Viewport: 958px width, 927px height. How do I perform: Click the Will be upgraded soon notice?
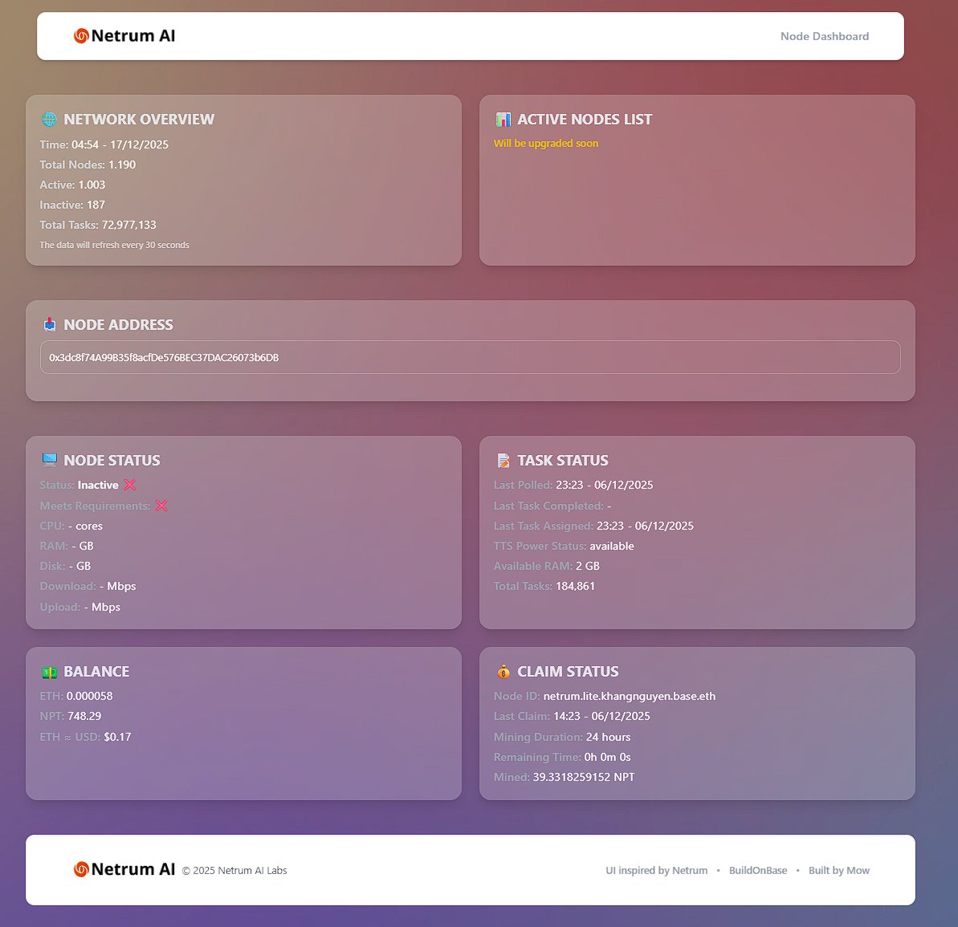point(546,143)
